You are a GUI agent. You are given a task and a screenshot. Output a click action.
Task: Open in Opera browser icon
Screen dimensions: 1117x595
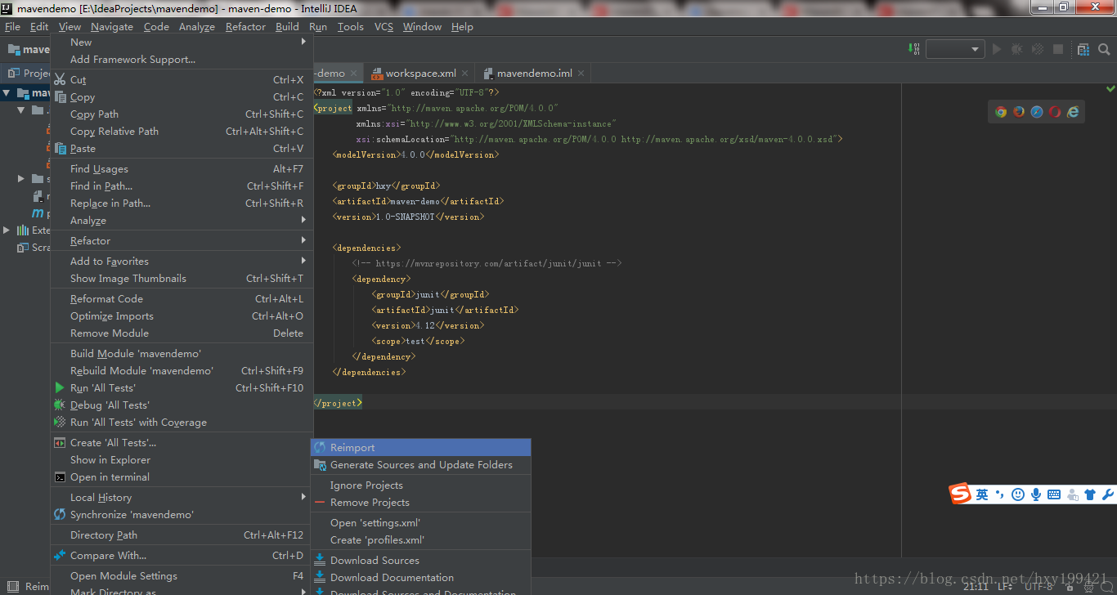[1055, 112]
